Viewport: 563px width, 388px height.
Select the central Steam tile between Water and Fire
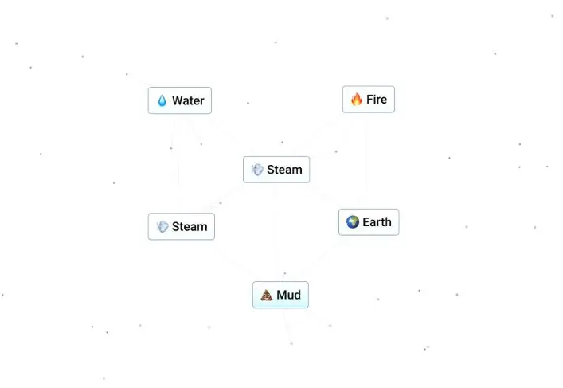click(276, 170)
